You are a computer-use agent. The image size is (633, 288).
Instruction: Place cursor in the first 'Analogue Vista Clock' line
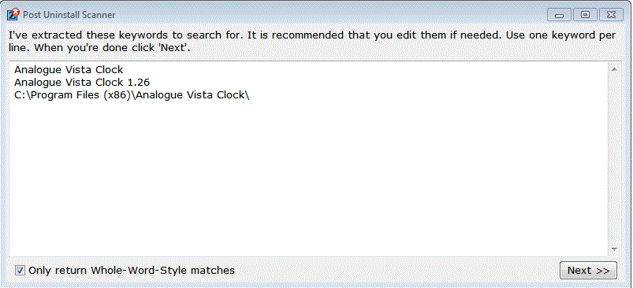point(69,70)
